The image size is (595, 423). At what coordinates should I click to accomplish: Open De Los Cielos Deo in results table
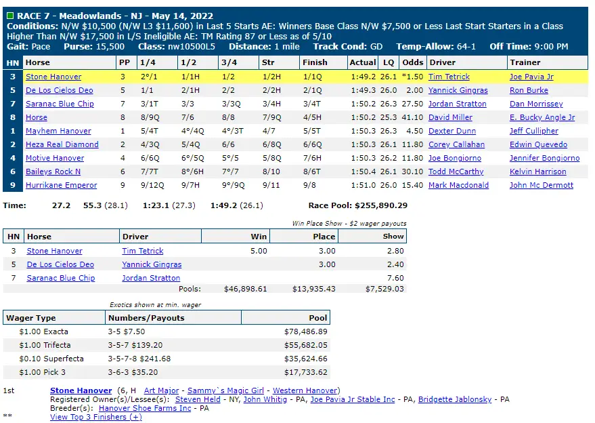pyautogui.click(x=59, y=90)
